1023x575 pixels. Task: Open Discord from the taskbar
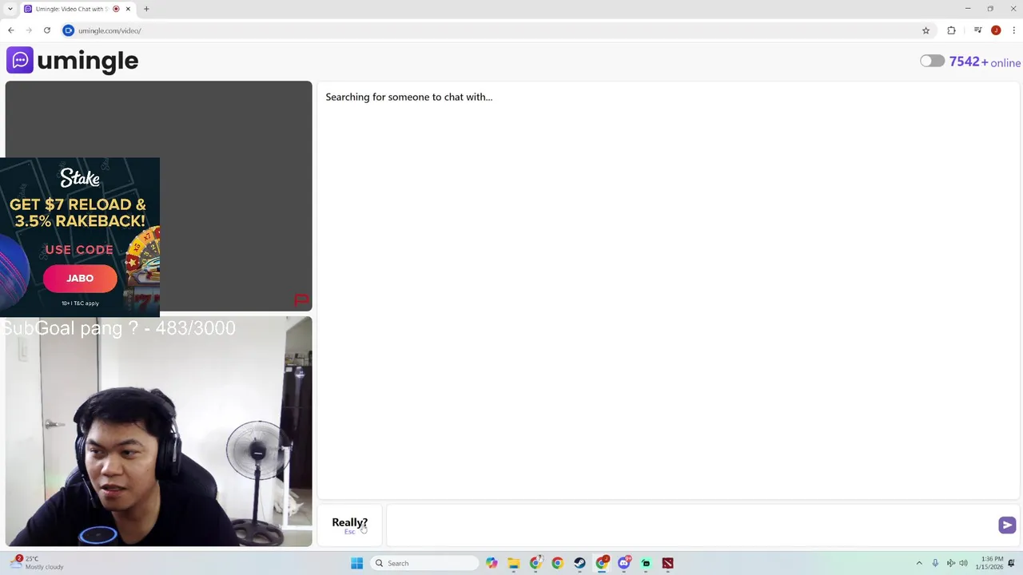pos(624,563)
